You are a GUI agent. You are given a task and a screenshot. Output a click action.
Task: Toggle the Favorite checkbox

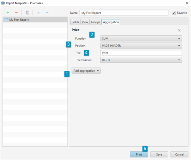point(173,13)
